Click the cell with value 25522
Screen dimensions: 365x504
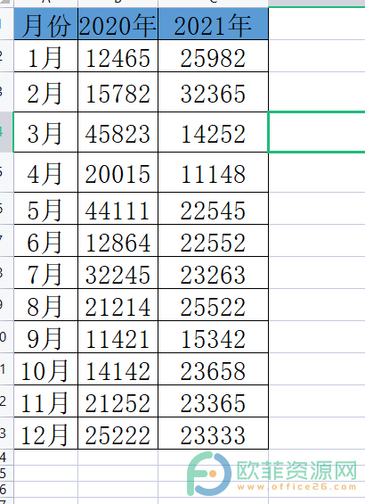pos(214,305)
